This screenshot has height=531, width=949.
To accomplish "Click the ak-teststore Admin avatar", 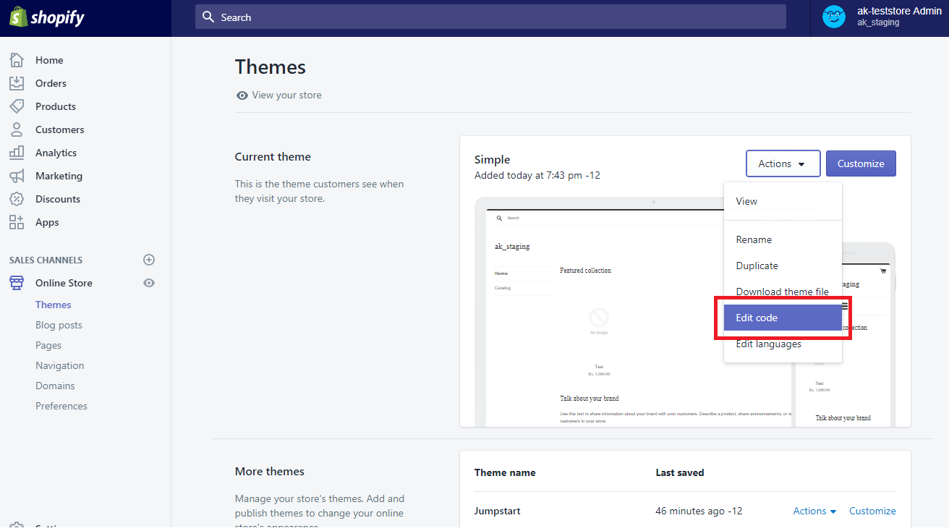I will (834, 17).
